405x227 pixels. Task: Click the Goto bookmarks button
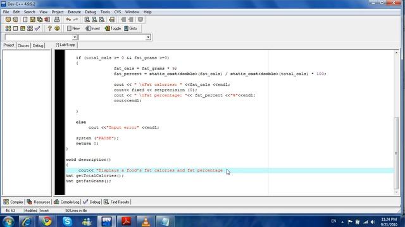pos(131,28)
